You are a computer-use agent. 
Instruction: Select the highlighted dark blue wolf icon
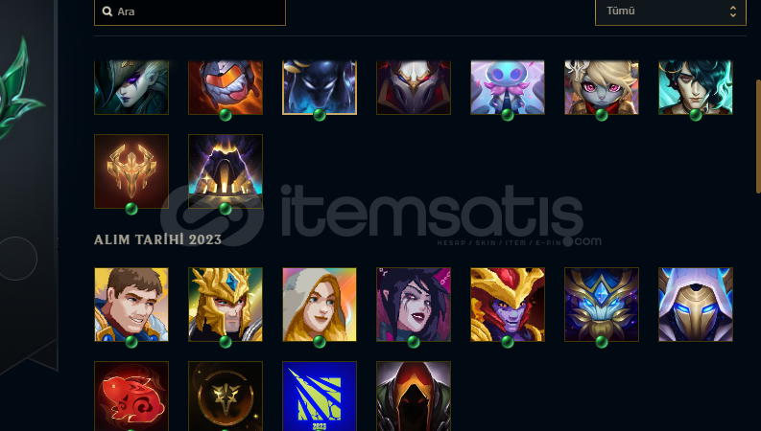click(320, 87)
